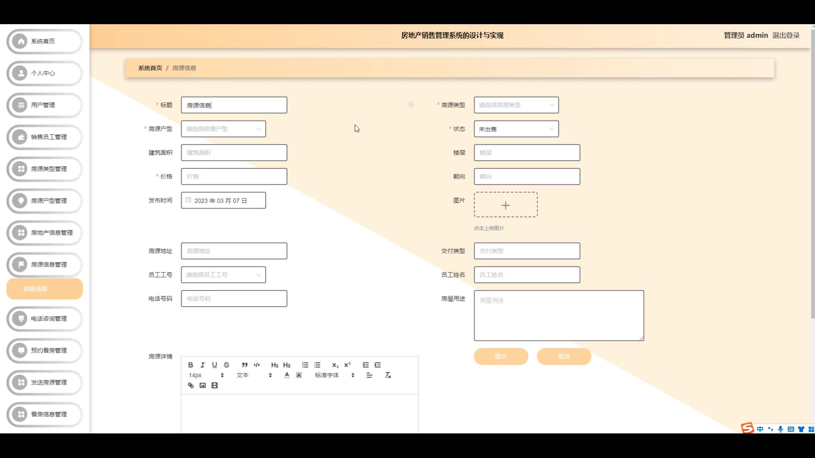Open the text color picker
815x458 pixels.
(287, 375)
